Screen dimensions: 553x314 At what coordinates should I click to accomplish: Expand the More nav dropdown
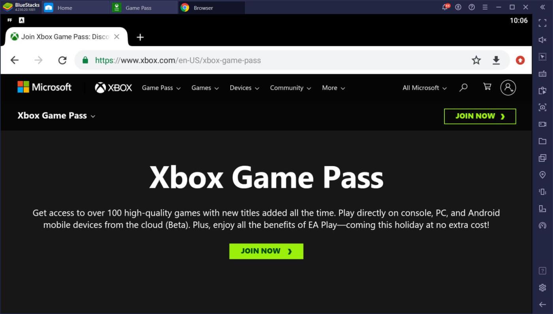333,88
